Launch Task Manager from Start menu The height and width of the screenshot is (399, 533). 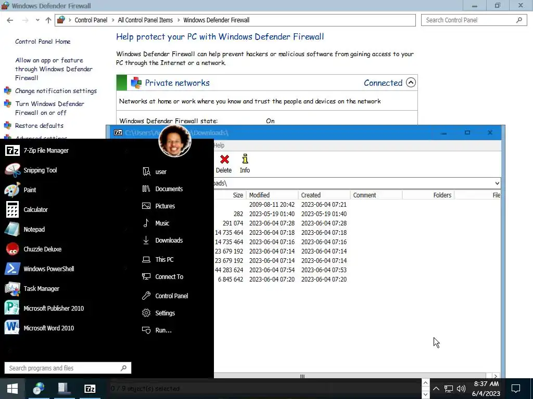pyautogui.click(x=32, y=288)
